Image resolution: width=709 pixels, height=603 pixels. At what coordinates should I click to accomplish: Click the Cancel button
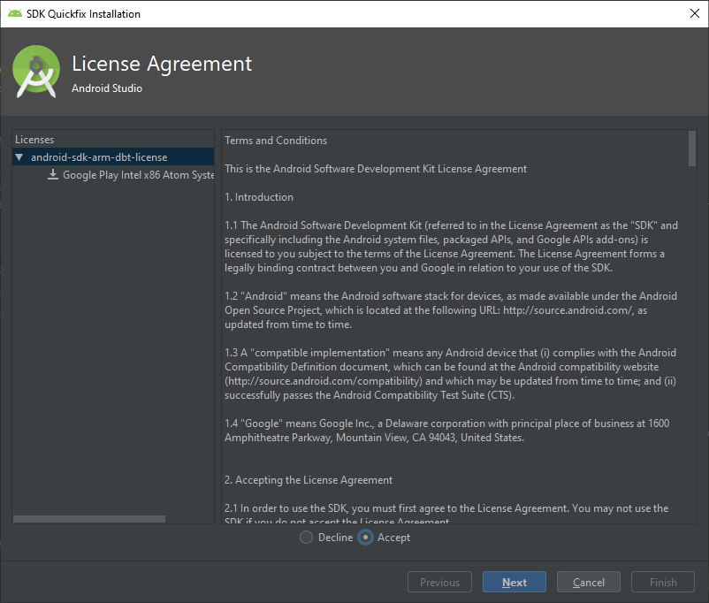(x=588, y=582)
